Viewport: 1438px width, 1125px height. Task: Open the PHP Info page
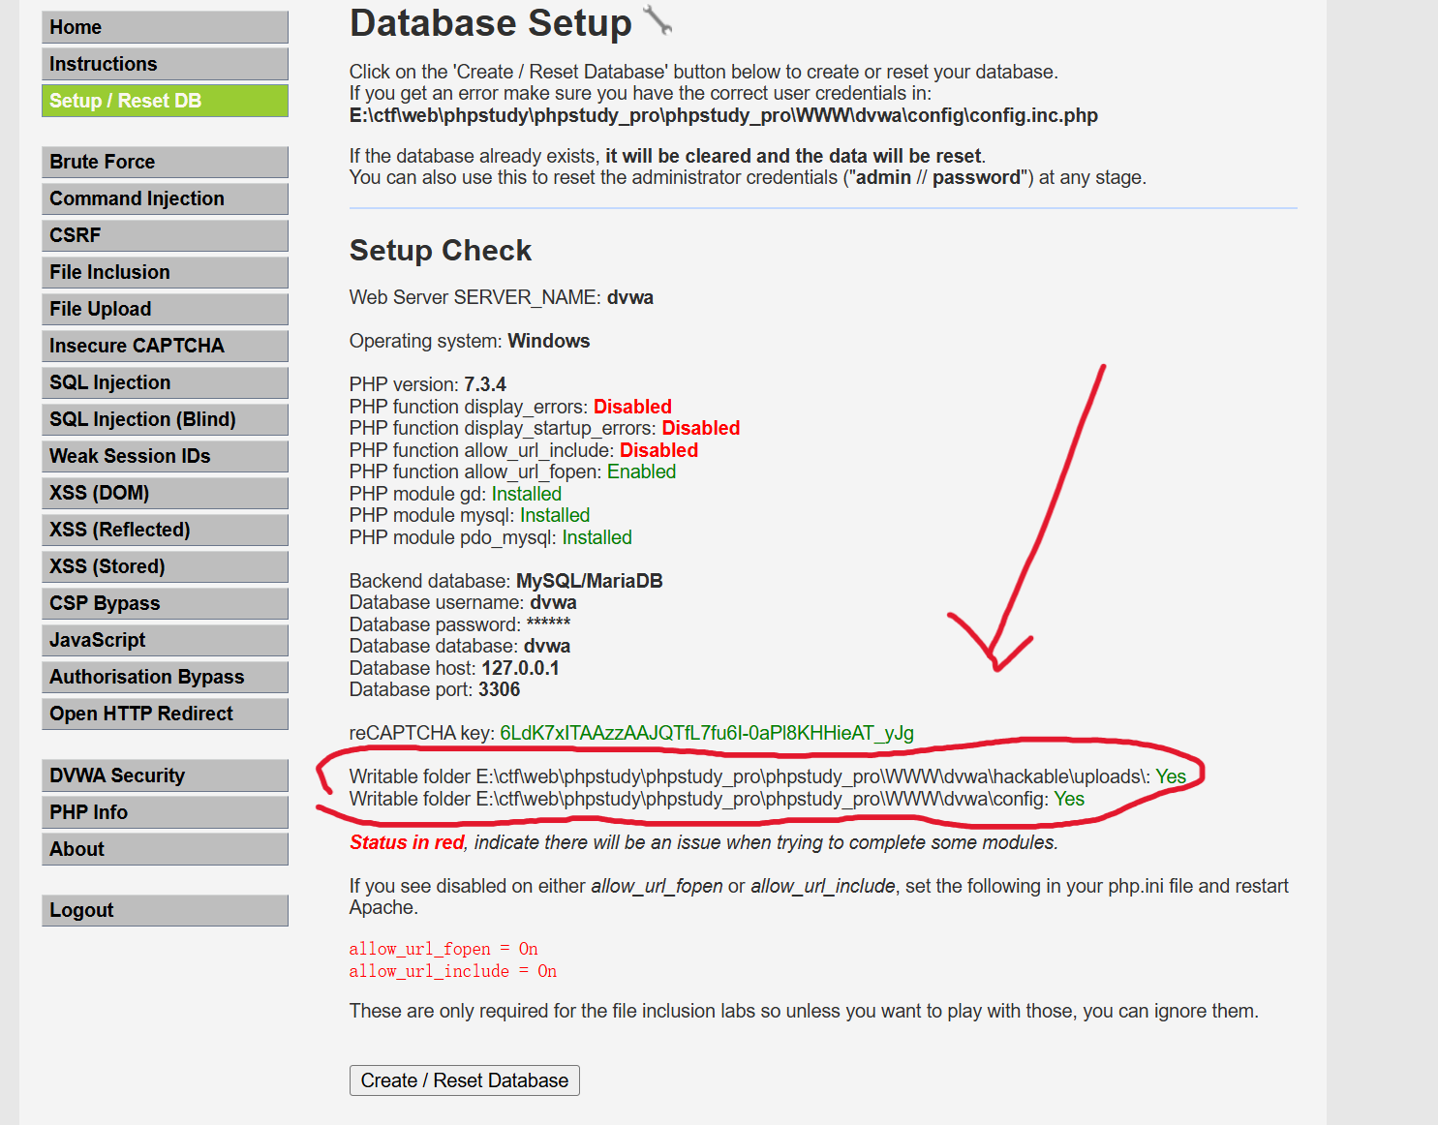click(x=165, y=812)
